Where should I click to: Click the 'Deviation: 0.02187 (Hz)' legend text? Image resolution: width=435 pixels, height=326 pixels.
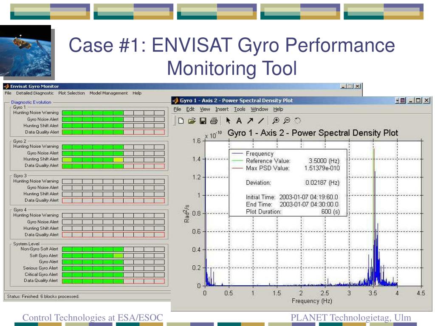point(293,183)
